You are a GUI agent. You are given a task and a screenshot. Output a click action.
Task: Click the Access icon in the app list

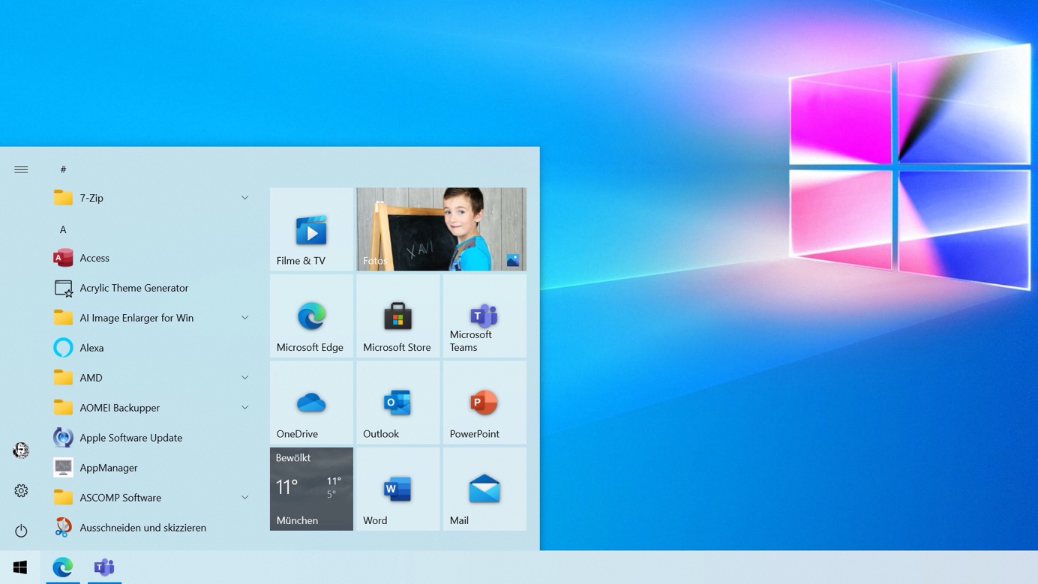[x=63, y=258]
